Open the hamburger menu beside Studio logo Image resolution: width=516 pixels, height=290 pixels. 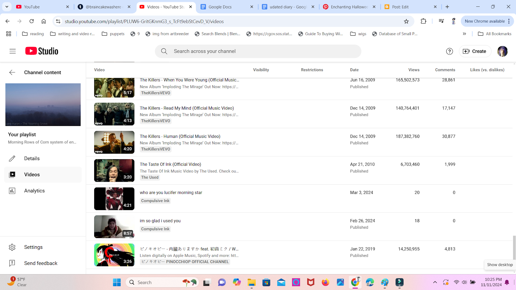point(13,51)
